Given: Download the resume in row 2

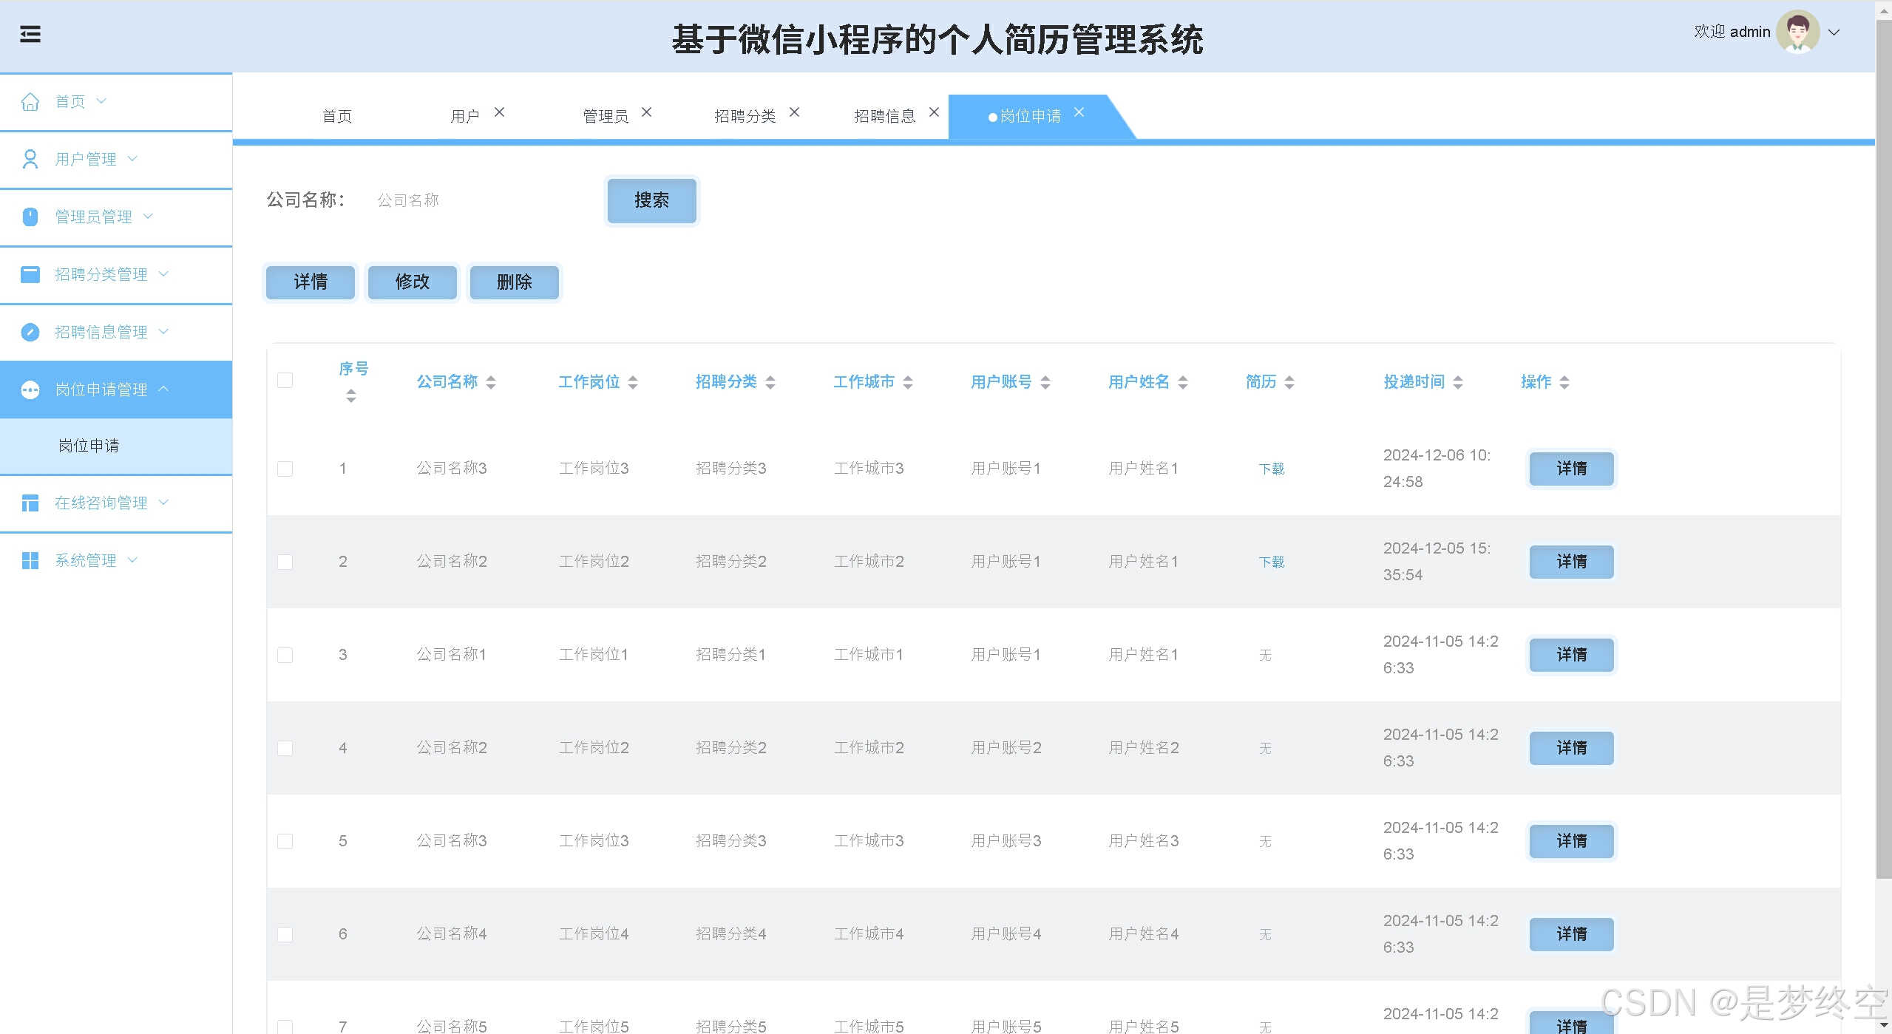Looking at the screenshot, I should (x=1271, y=562).
